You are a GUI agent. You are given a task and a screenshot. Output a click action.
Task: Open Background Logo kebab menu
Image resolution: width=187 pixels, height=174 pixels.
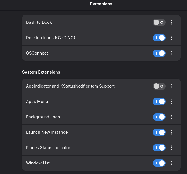pos(172,117)
